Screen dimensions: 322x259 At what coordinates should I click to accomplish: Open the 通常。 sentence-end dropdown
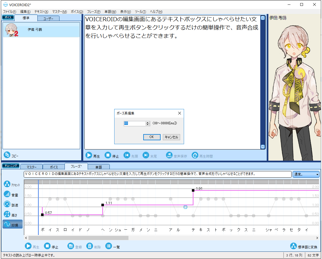click(306, 174)
